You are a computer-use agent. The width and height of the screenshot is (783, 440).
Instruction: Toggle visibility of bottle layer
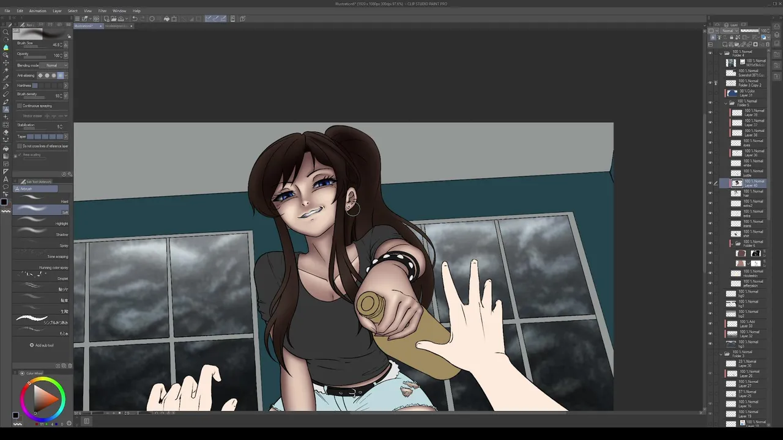[710, 173]
